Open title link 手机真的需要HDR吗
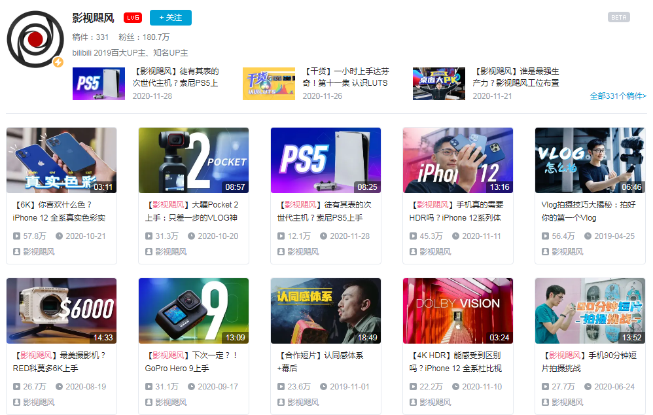This screenshot has height=415, width=653. coord(457,211)
